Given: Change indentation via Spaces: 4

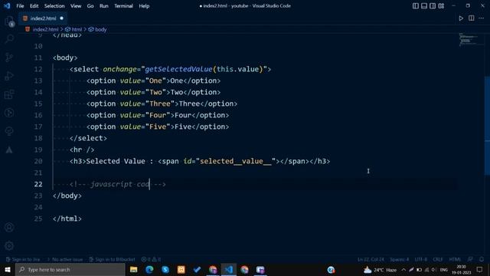Looking at the screenshot, I should pyautogui.click(x=399, y=259).
